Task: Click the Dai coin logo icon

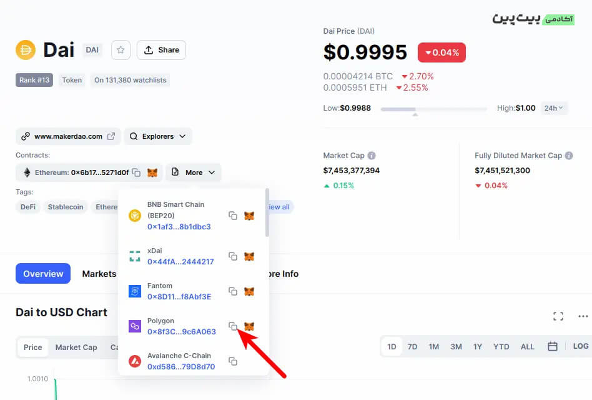Action: (x=26, y=50)
